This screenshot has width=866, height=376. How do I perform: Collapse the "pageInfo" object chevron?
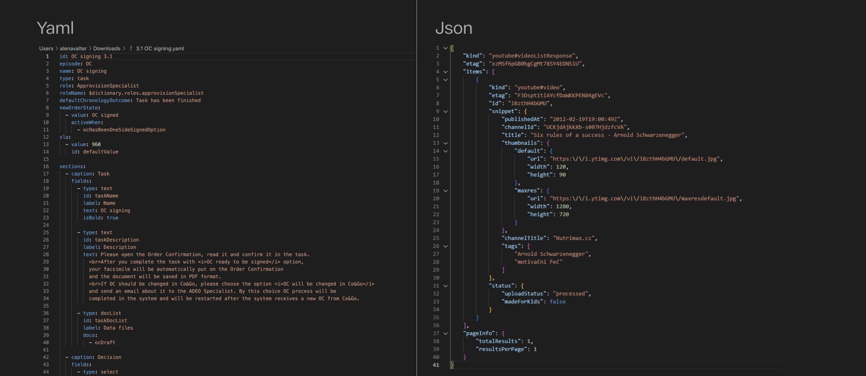point(446,333)
